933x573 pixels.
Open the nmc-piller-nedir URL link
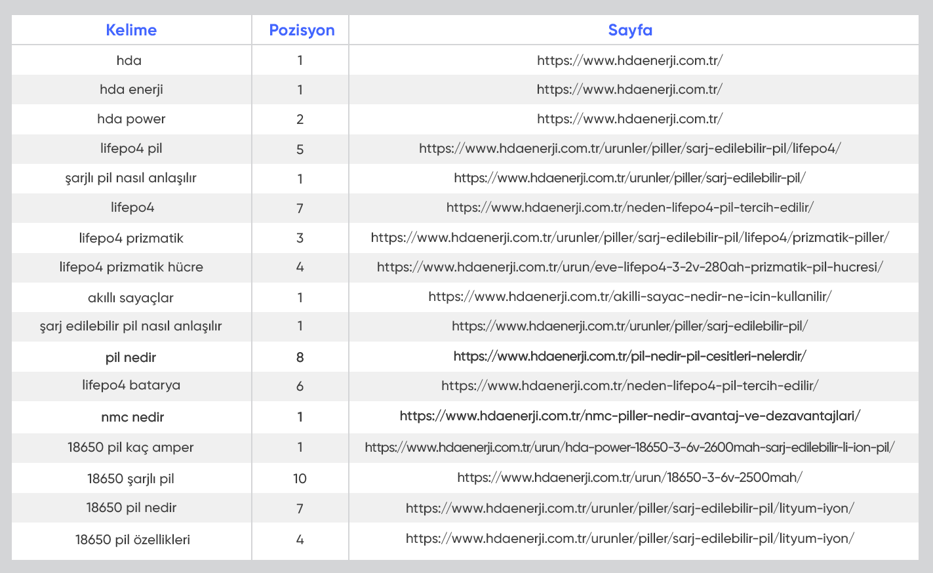click(x=629, y=416)
